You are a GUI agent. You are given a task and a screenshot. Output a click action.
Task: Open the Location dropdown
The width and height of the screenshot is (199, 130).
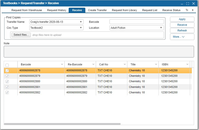pos(161,28)
